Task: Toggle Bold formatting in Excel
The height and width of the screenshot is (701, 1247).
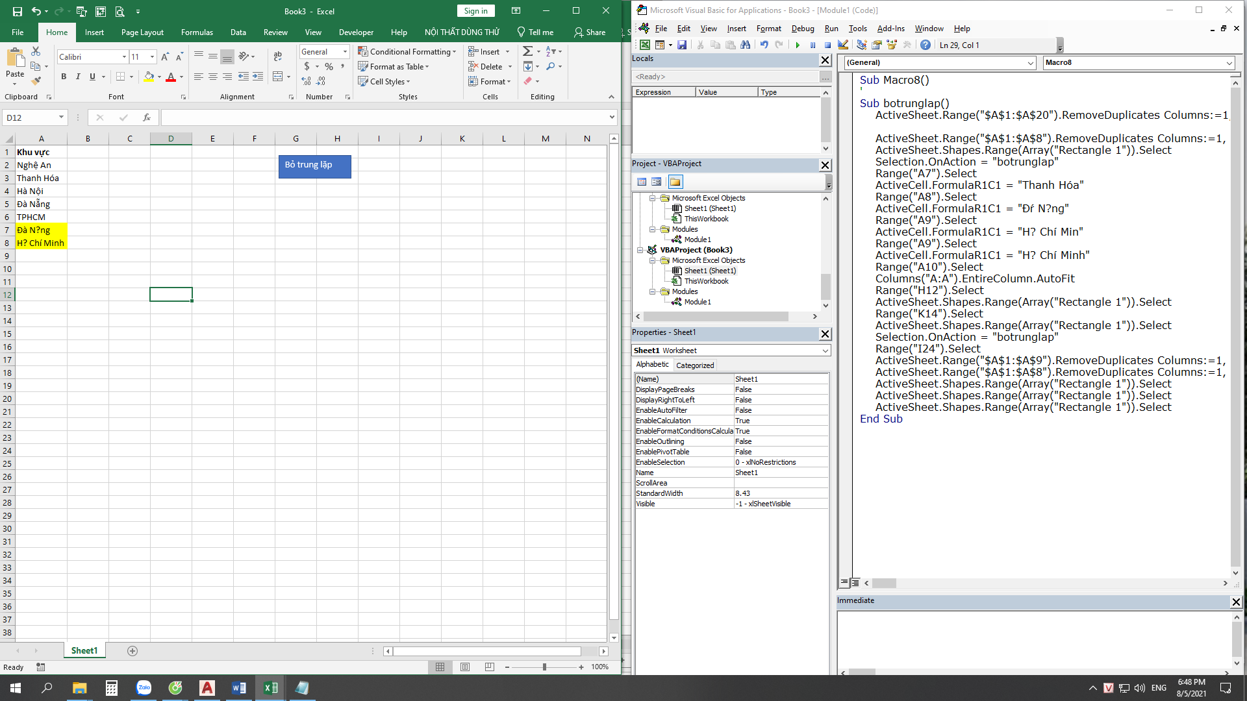Action: (64, 77)
